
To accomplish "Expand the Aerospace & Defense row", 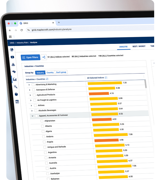I will tap(30, 90).
